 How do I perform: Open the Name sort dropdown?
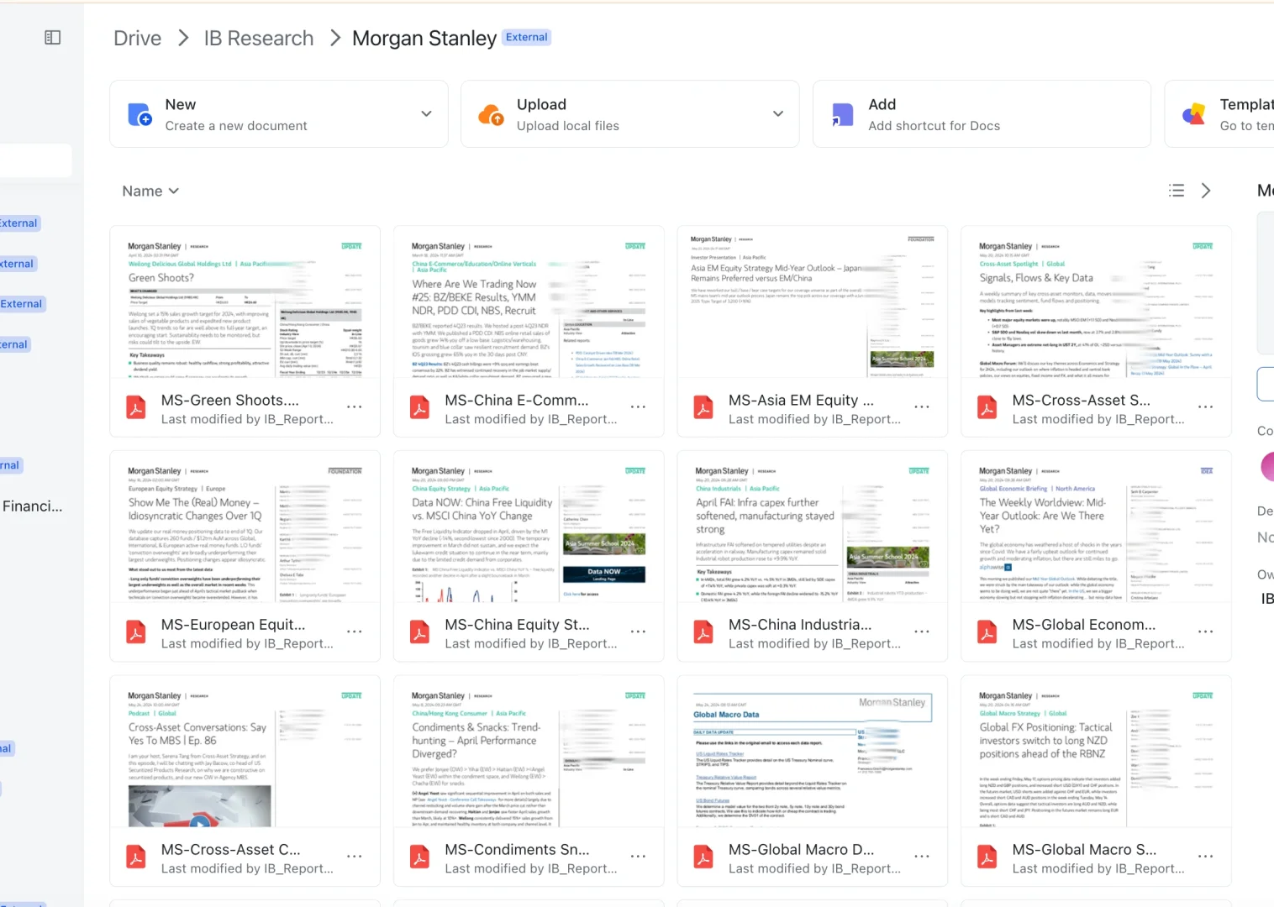151,191
